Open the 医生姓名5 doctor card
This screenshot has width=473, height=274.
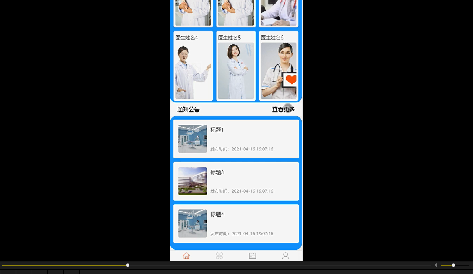point(236,66)
